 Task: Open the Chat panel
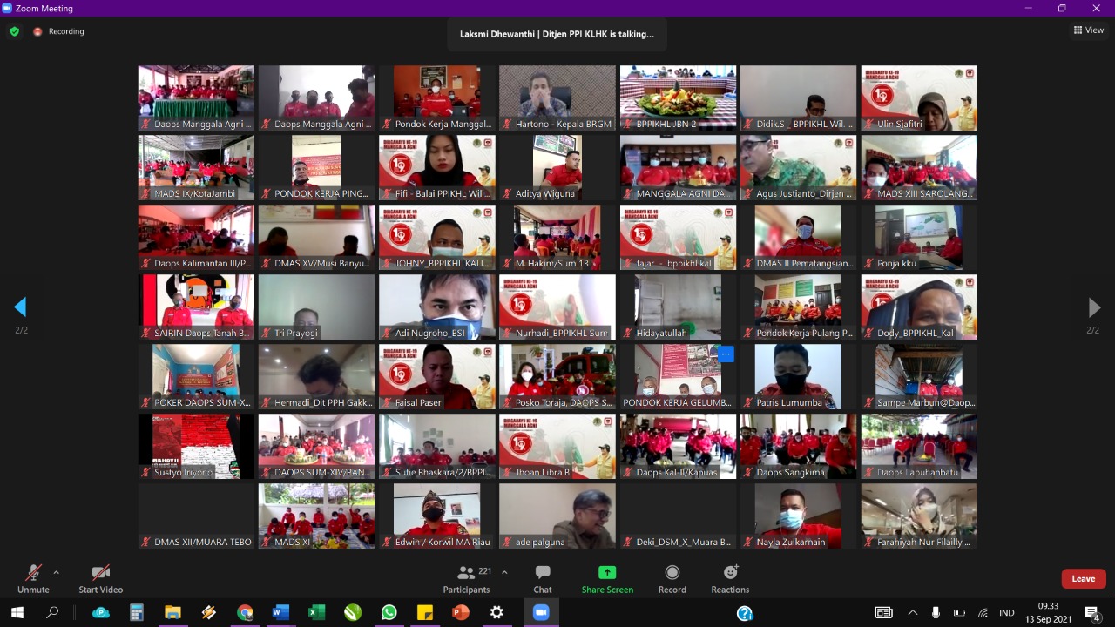pos(543,579)
